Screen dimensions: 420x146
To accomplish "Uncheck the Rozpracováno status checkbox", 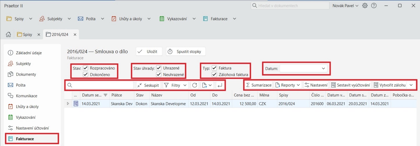I will (x=86, y=68).
